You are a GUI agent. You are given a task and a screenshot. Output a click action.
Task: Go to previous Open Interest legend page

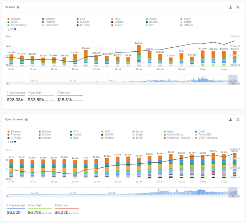coord(8,142)
